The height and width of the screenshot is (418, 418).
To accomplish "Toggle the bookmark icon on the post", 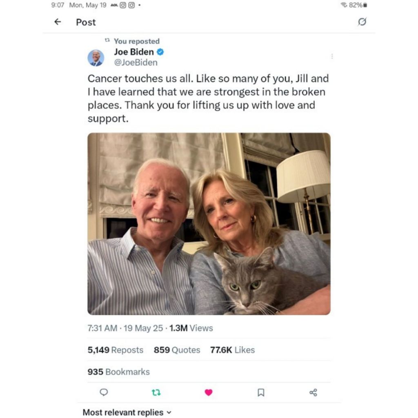I will pos(261,392).
